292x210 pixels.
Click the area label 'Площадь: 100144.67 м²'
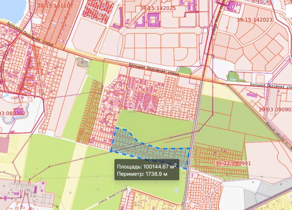click(x=147, y=166)
